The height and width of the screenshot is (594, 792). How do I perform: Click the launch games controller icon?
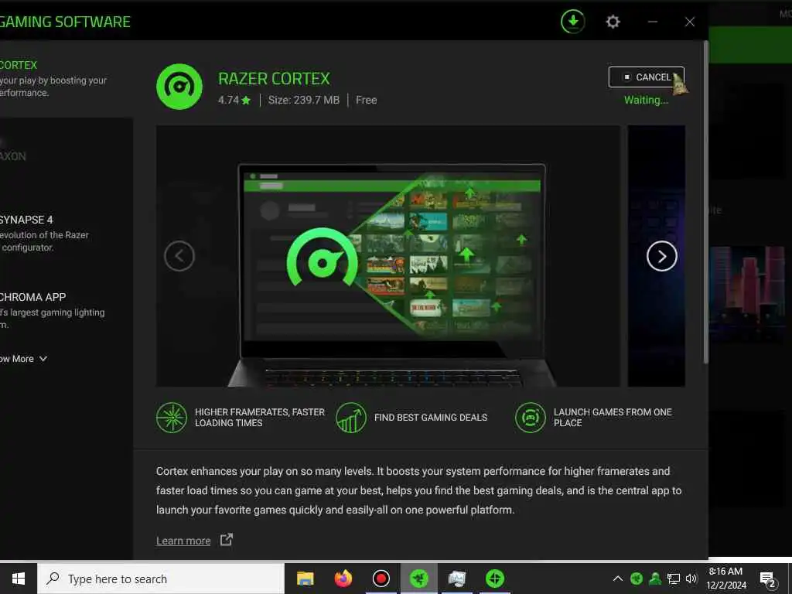[x=531, y=418]
